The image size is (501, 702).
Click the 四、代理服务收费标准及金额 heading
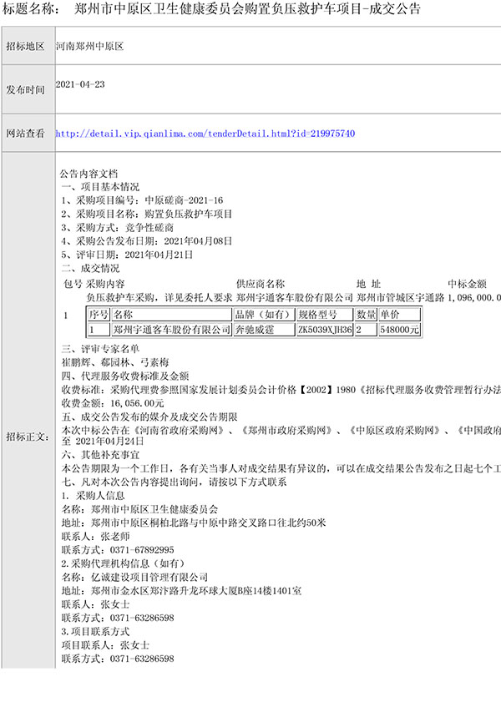[x=125, y=376]
